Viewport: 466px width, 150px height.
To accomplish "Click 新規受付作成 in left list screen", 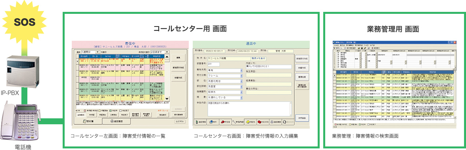I will 178,68.
